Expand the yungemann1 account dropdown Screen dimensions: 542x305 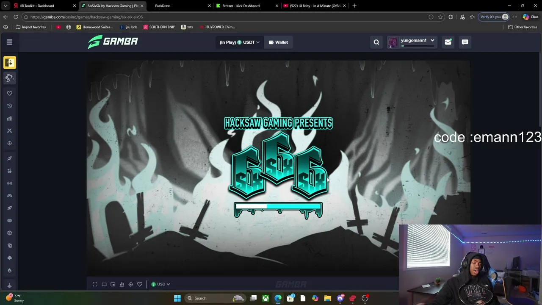412,42
